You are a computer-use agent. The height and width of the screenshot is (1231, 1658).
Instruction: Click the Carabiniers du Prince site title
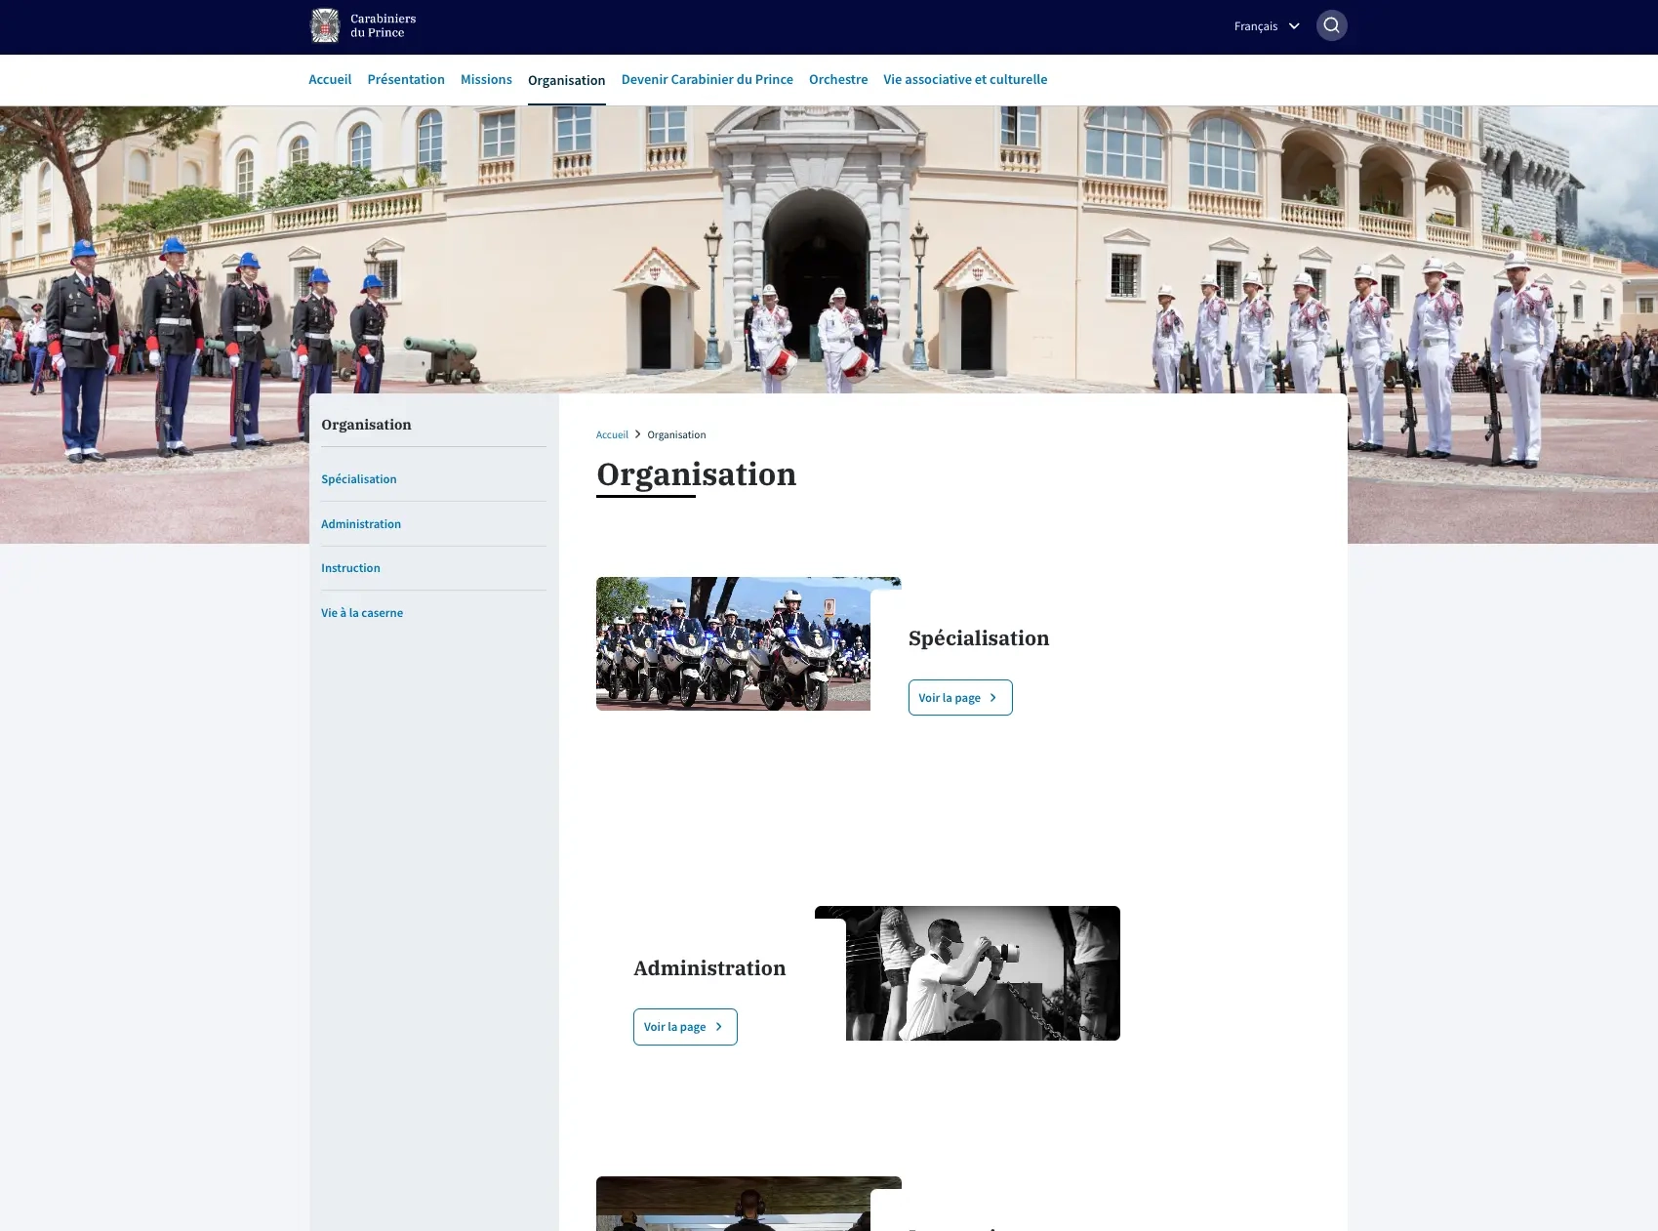[383, 25]
